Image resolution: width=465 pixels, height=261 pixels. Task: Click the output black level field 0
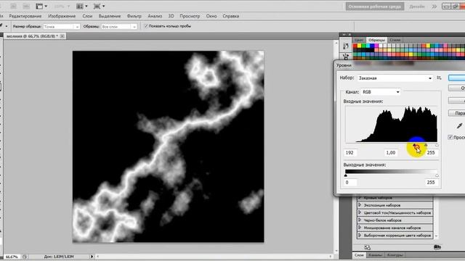[350, 182]
